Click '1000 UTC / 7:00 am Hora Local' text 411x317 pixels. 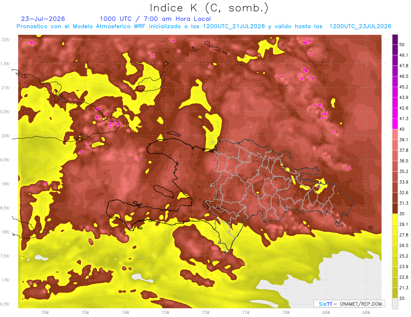tap(155, 19)
